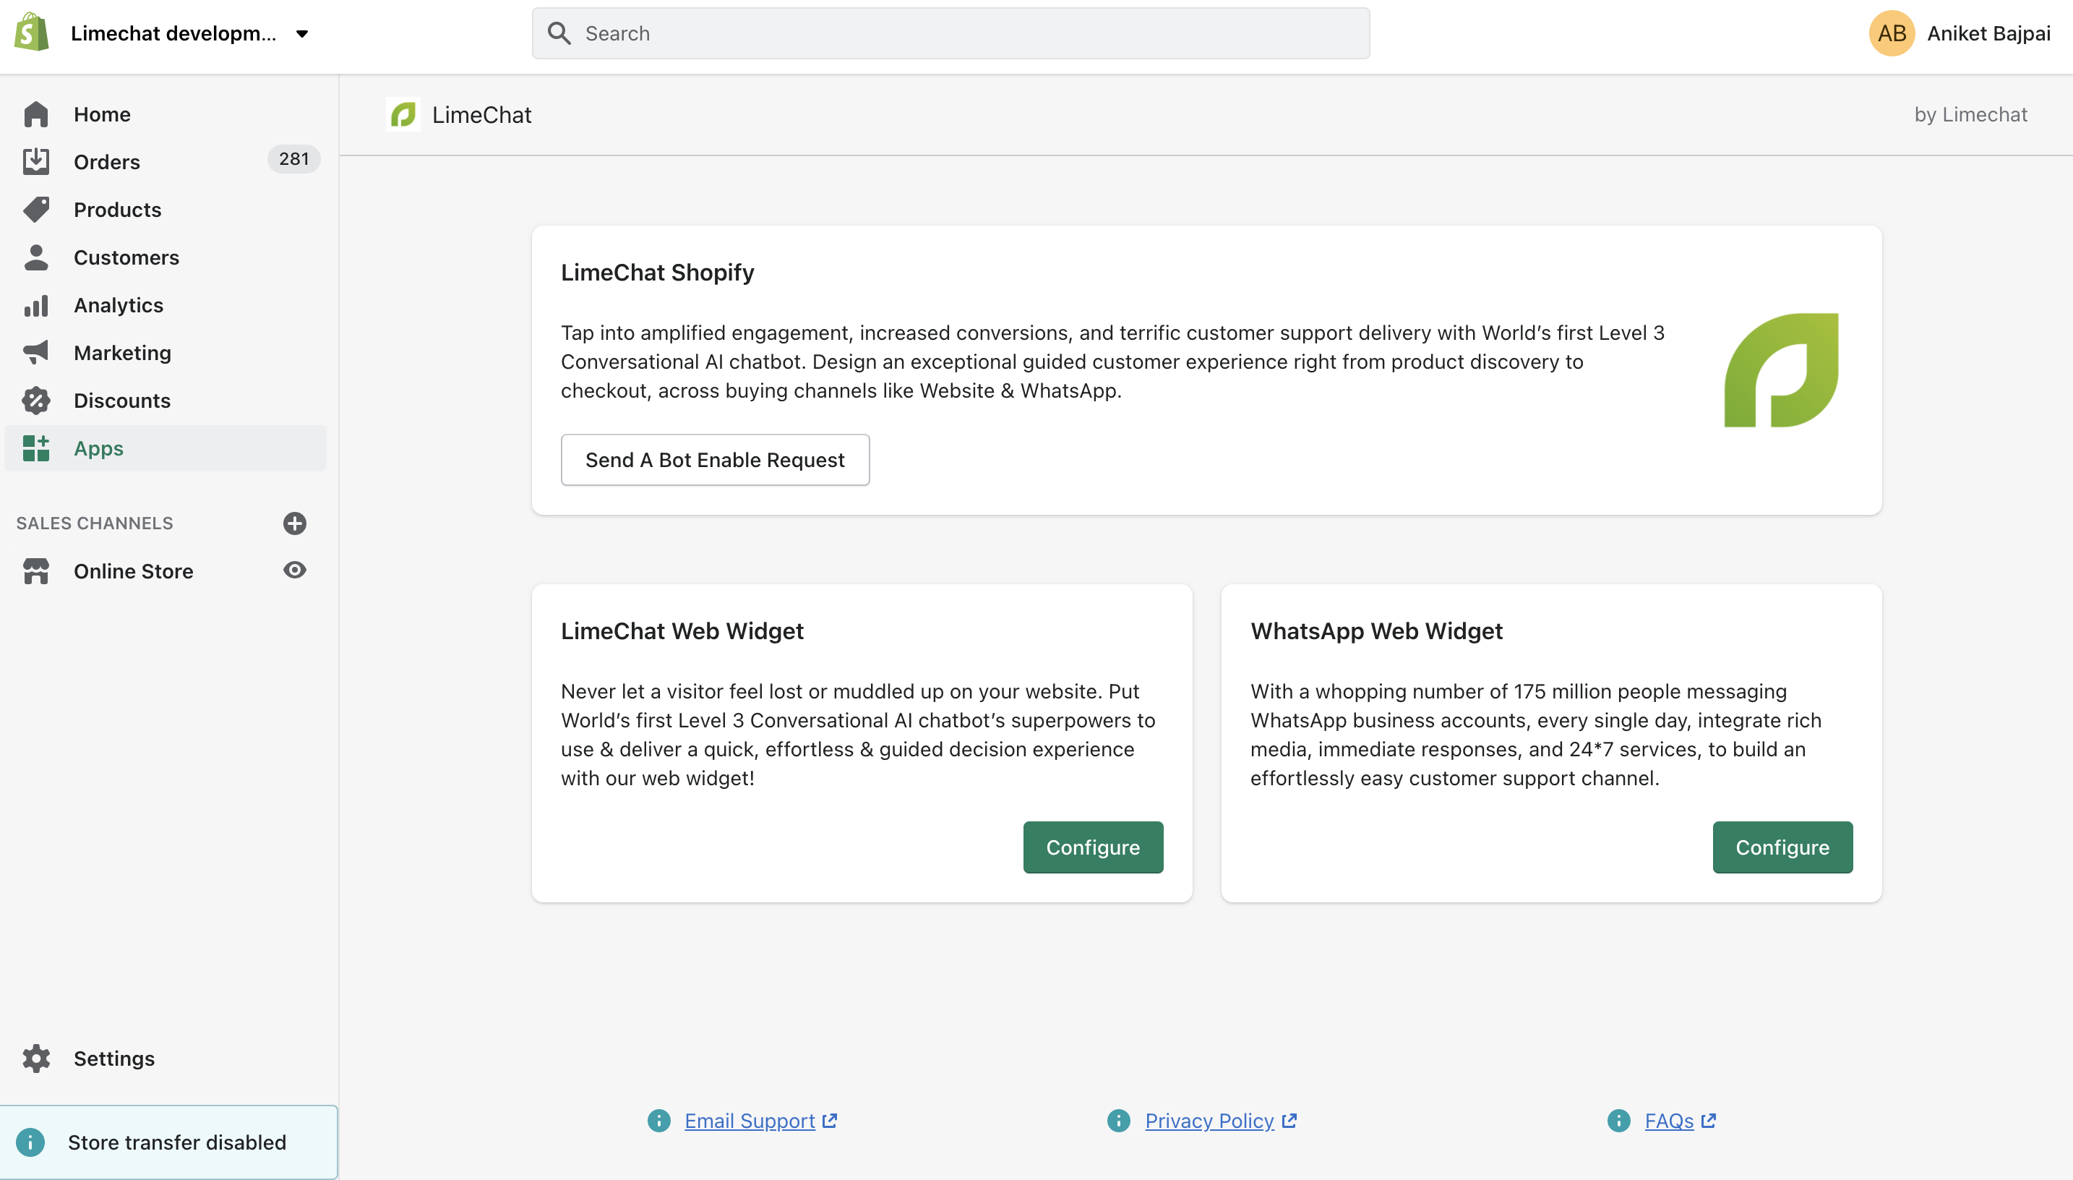This screenshot has height=1180, width=2073.
Task: Expand the store switcher dropdown arrow
Action: click(x=302, y=34)
